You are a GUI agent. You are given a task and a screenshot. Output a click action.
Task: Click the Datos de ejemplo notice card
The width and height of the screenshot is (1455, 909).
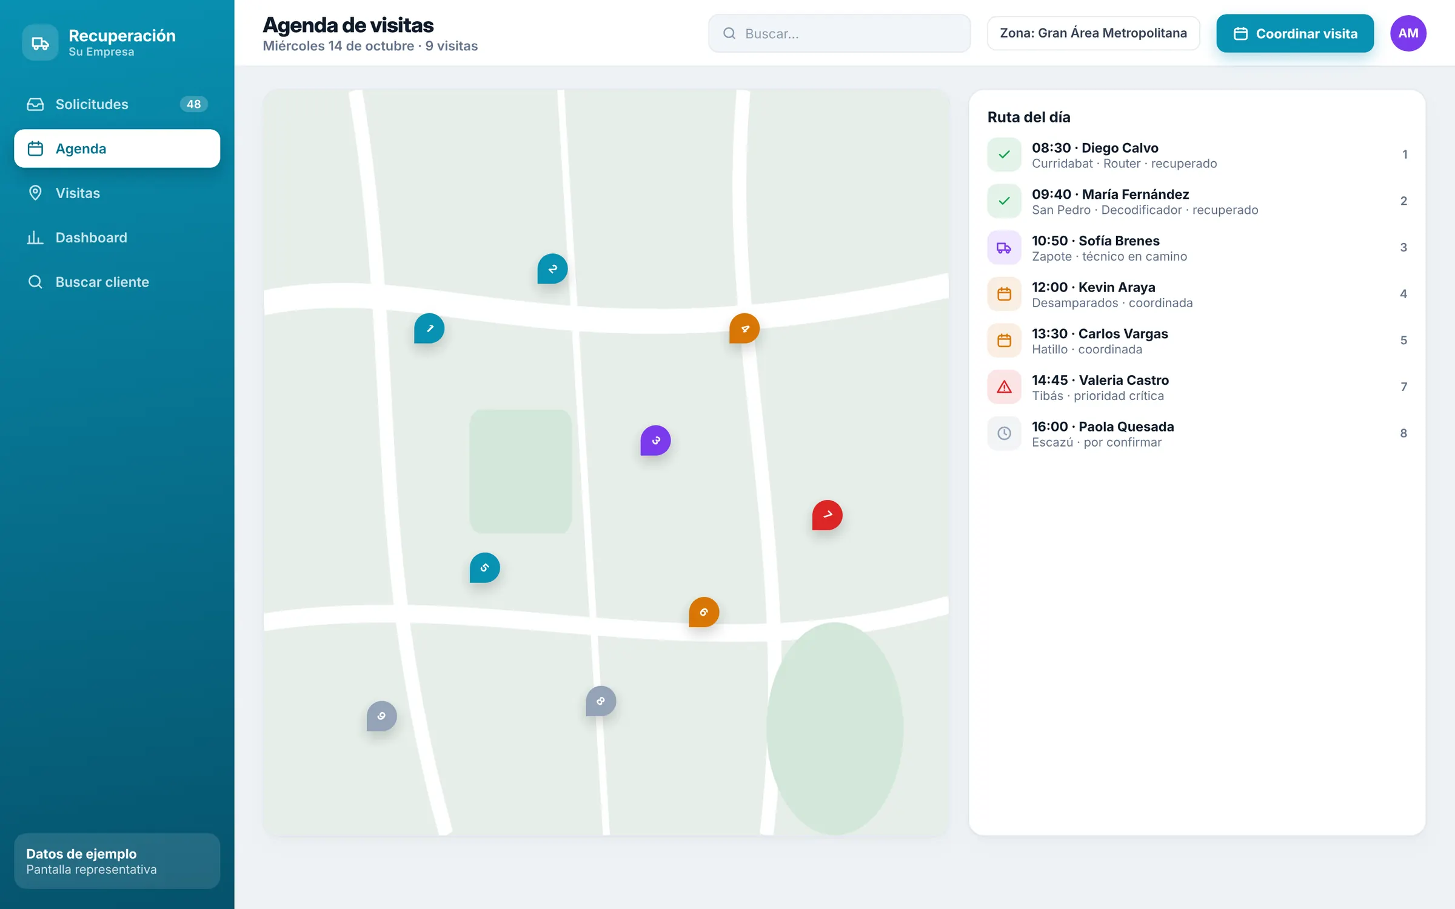[x=117, y=861]
